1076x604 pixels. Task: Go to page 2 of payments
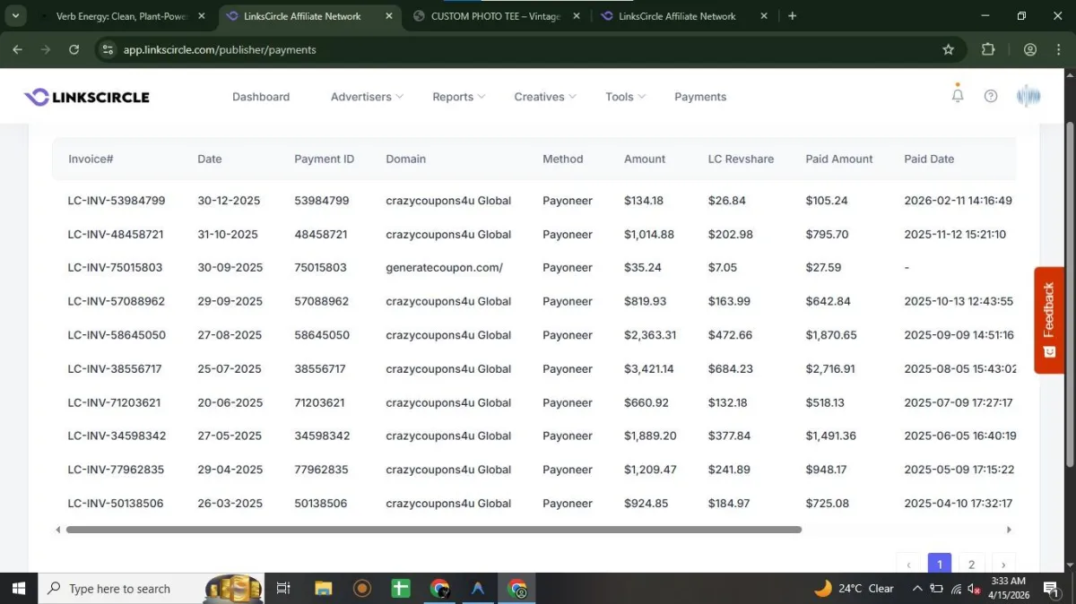971,565
